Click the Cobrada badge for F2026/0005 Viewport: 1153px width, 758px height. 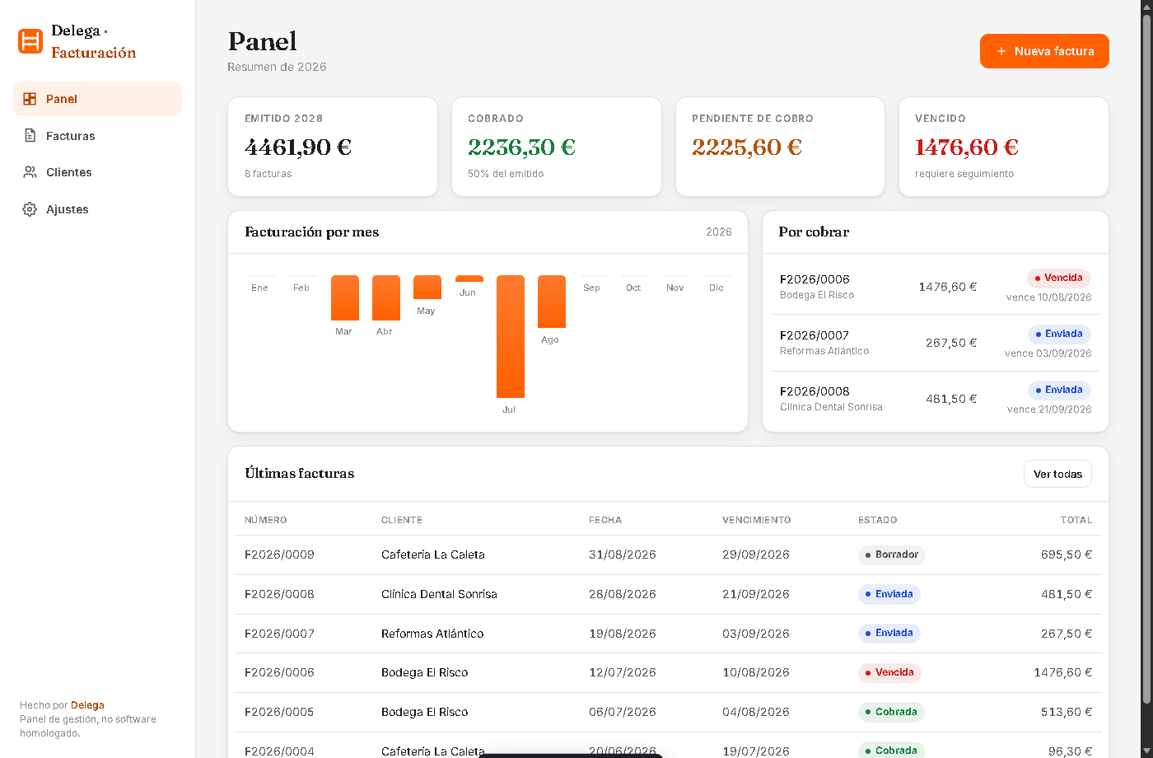891,712
